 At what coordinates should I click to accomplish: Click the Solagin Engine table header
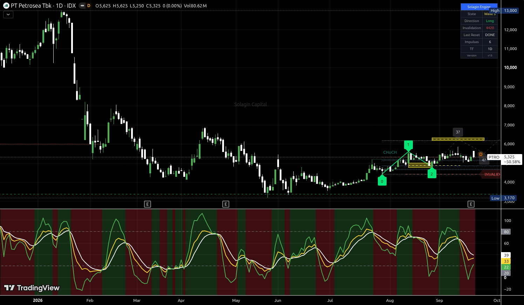tap(479, 7)
